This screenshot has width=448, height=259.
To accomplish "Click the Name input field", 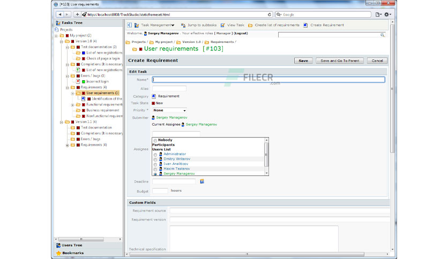I will [268, 80].
